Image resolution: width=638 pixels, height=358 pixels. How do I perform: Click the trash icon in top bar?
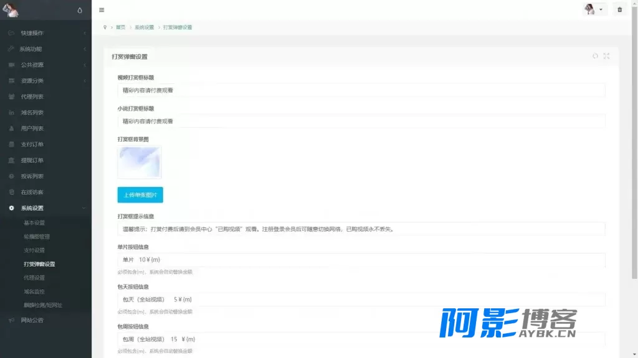click(620, 9)
